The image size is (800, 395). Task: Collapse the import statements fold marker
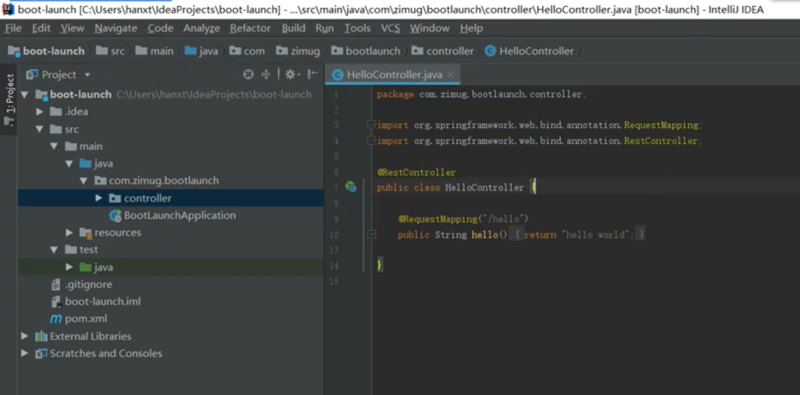click(x=371, y=125)
